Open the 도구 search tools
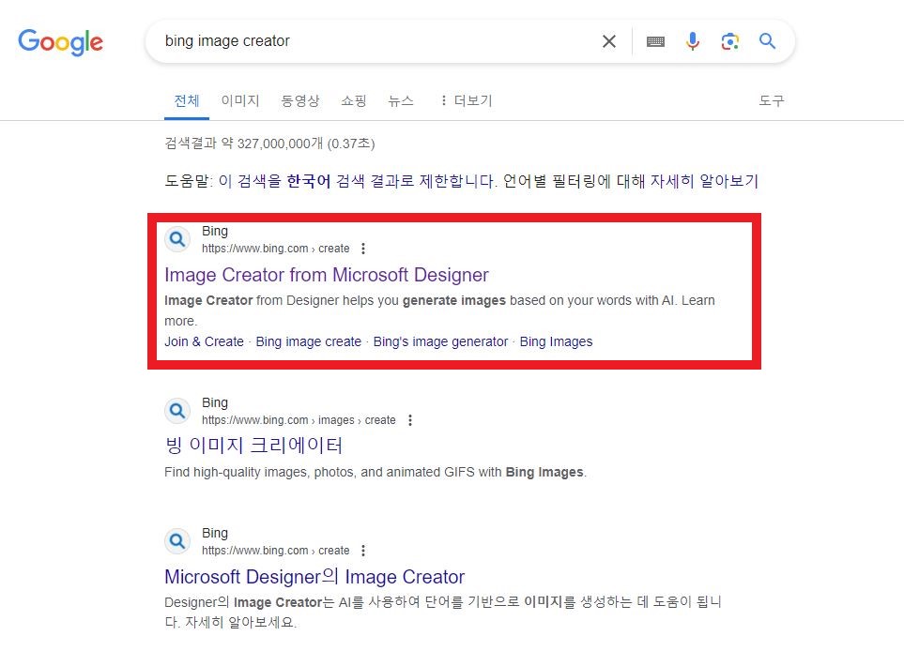 tap(772, 100)
